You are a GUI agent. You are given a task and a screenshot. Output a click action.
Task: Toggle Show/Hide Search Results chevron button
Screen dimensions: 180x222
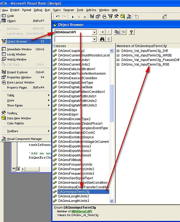(109, 39)
